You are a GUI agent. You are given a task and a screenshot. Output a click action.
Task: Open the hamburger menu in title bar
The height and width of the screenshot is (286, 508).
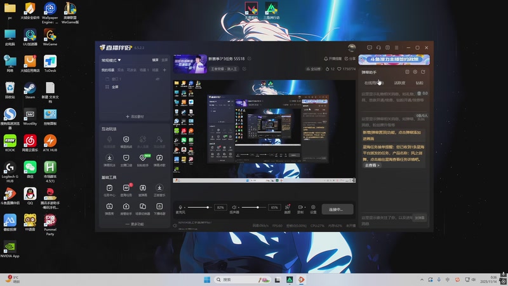coord(396,48)
